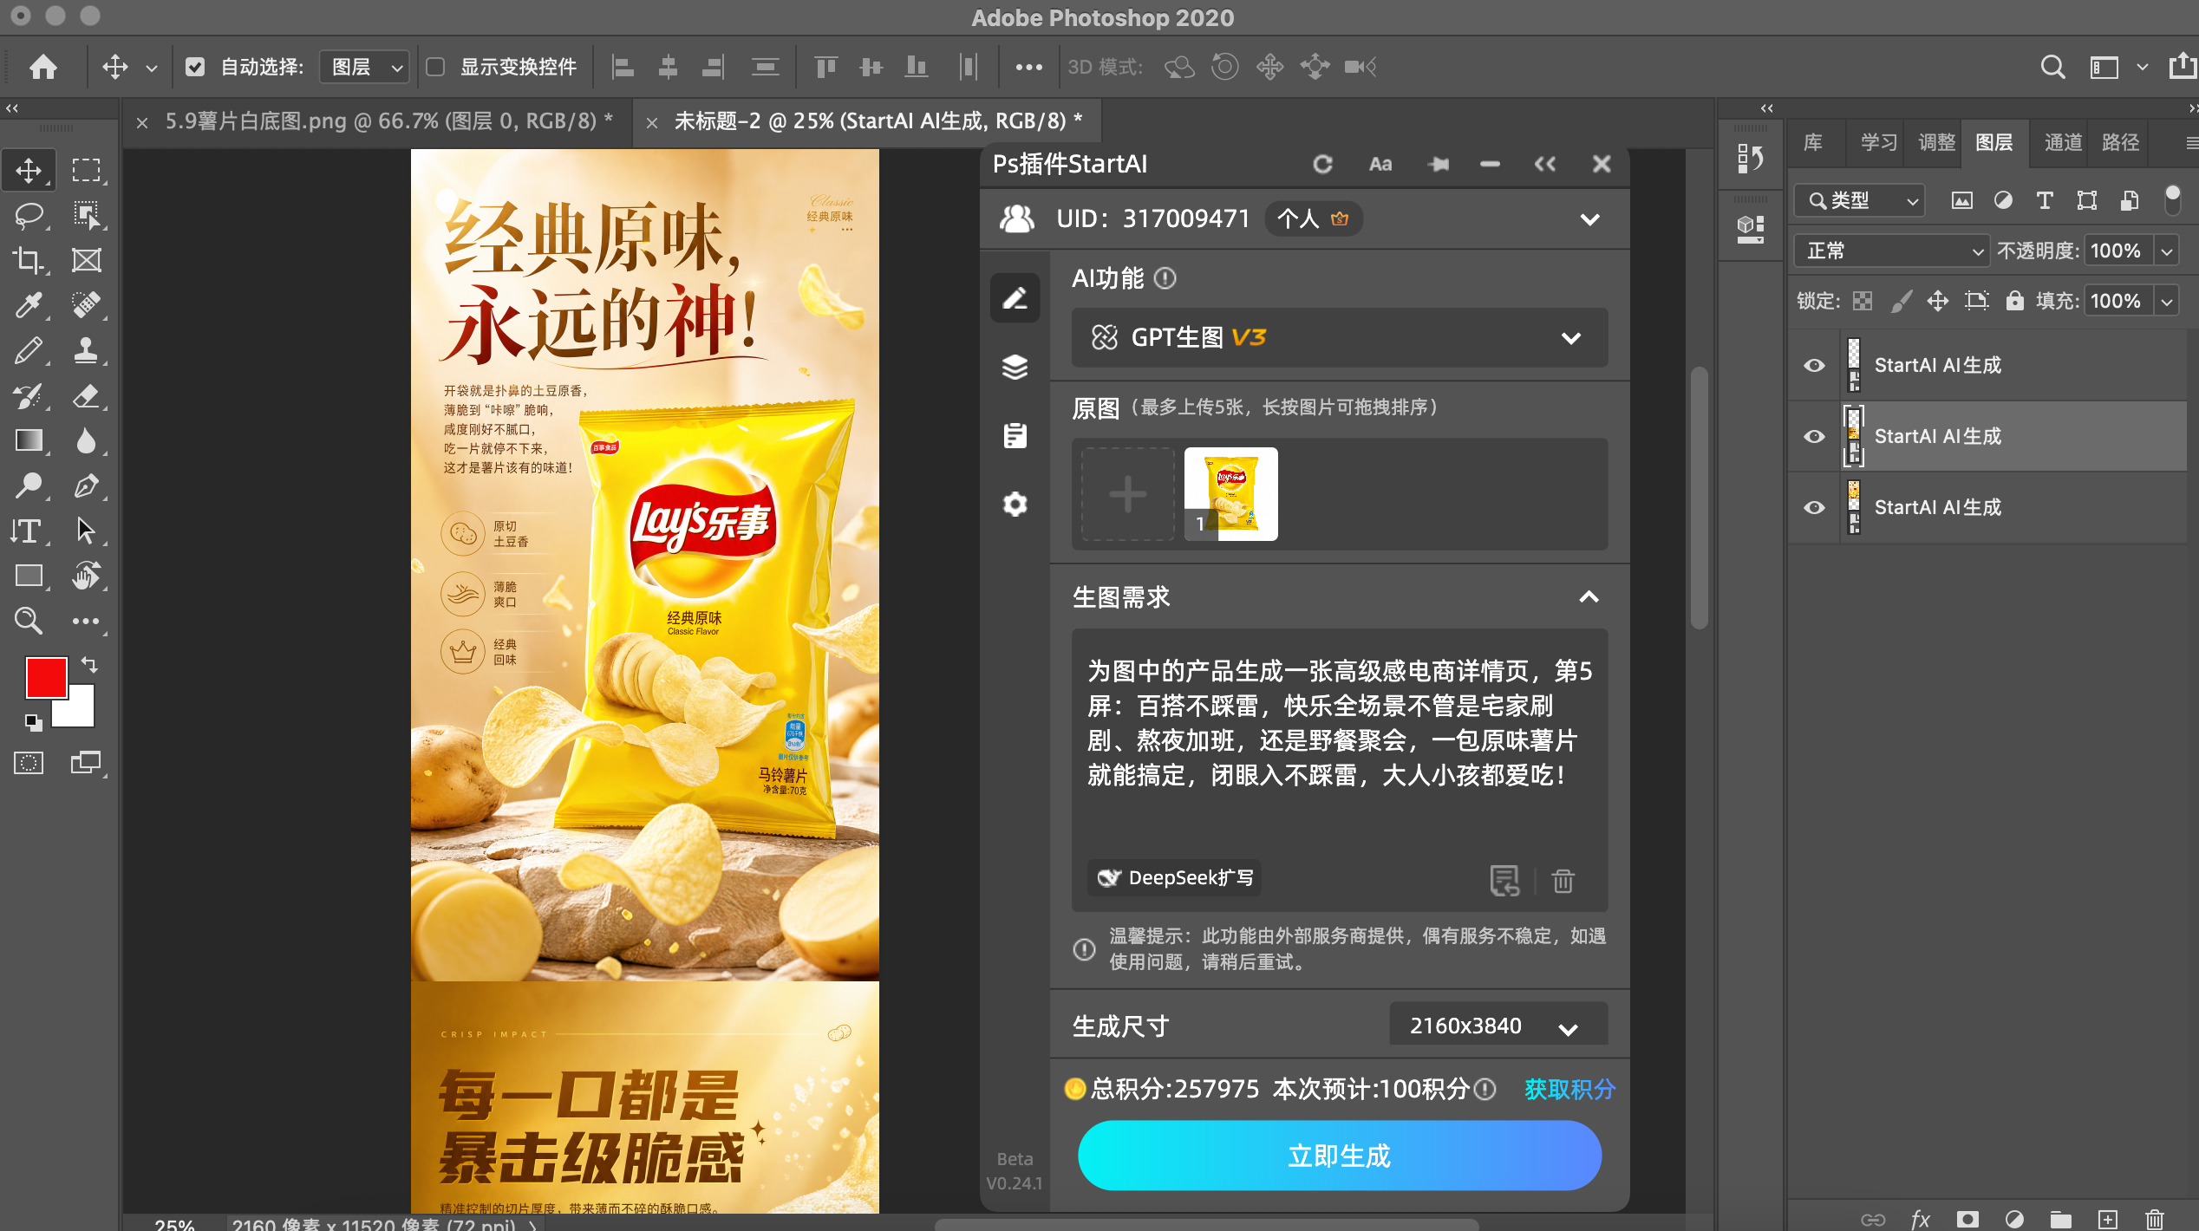Select the Lasso tool
This screenshot has height=1231, width=2199.
point(29,215)
